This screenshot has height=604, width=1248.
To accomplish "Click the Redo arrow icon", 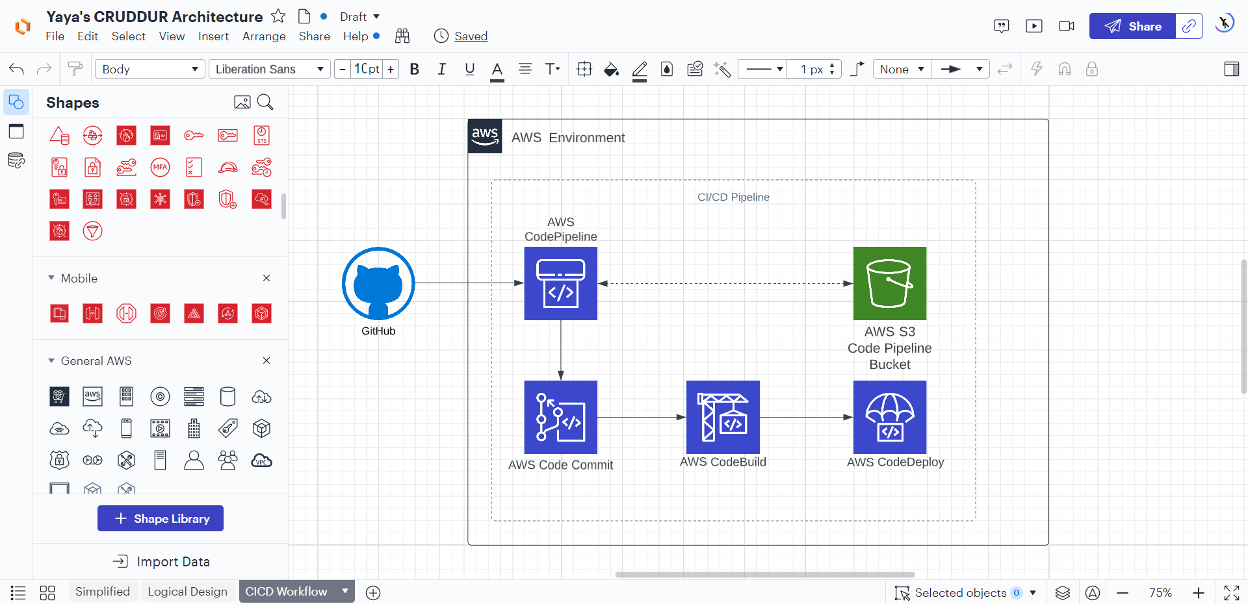I will click(x=44, y=69).
